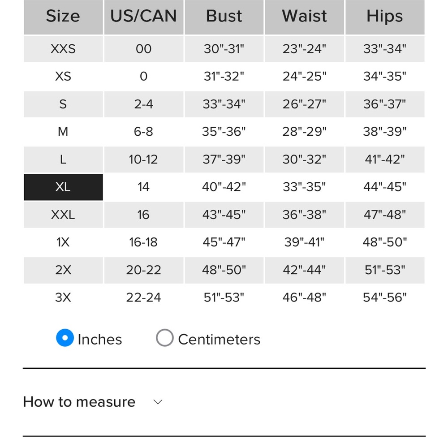Viewport: 448px width, 448px height.
Task: Click the US/CAN column header
Action: point(144,17)
